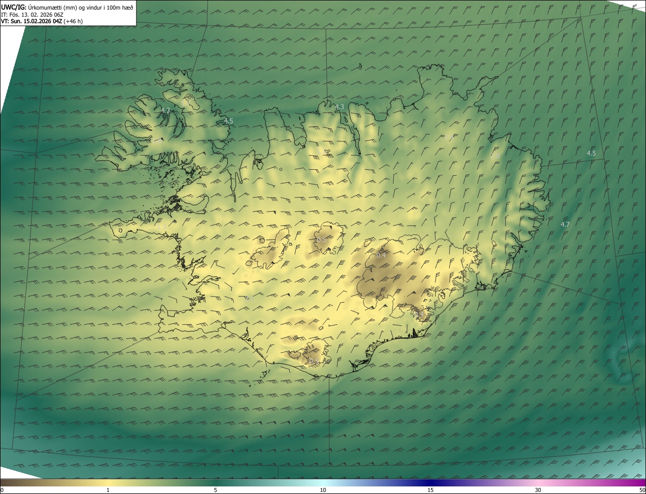The image size is (646, 494).
Task: Click the 2.0 value in northeast Iceland
Action: tap(495, 156)
